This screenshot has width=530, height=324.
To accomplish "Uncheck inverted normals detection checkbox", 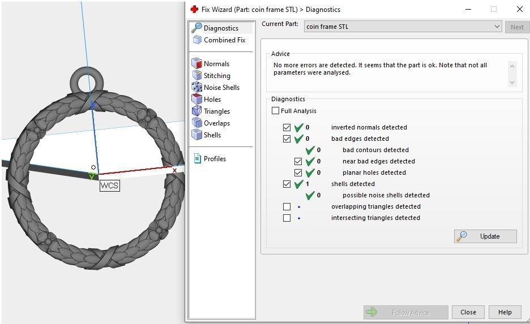I will click(x=287, y=127).
